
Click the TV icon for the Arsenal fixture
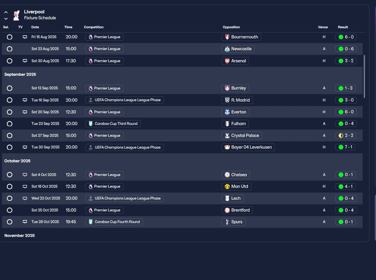(25, 61)
